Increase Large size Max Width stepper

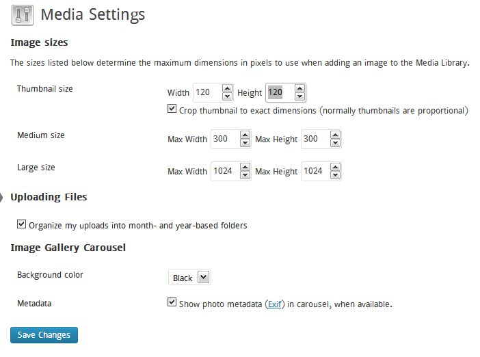245,168
